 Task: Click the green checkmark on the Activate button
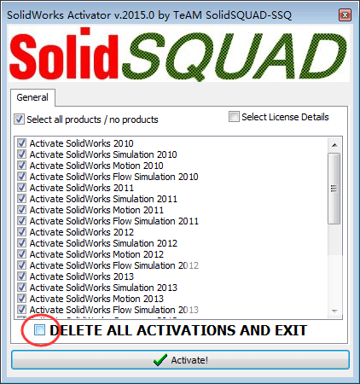[160, 360]
